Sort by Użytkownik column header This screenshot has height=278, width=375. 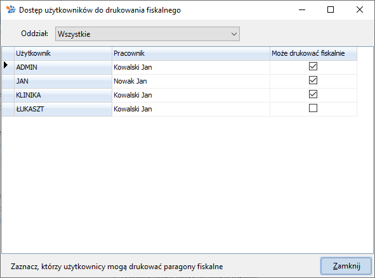point(63,53)
